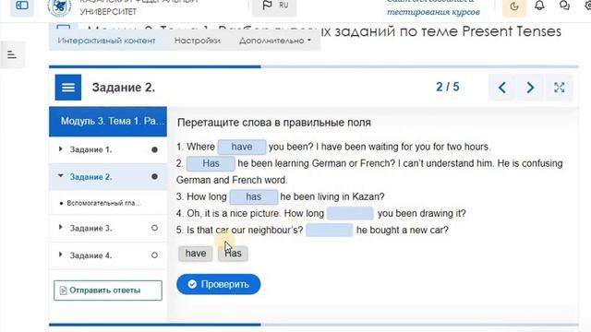
Task: Toggle the left sidebar drawer icon
Action: tap(22, 6)
